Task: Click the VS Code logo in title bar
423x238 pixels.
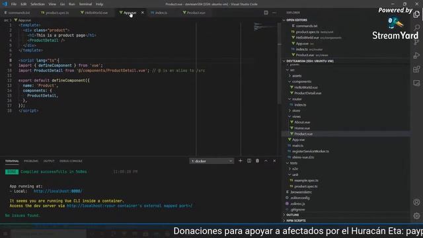Action: (5, 4)
